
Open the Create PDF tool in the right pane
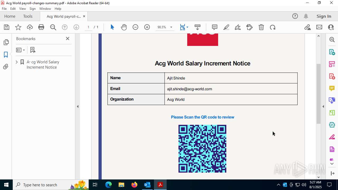click(332, 76)
